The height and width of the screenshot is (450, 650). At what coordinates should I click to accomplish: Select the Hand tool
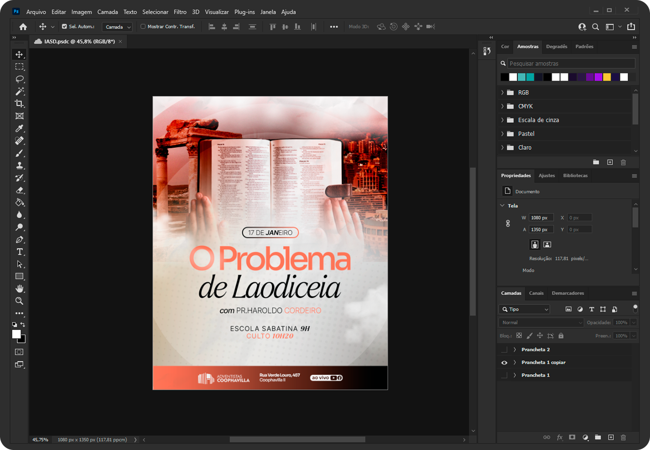pos(19,289)
